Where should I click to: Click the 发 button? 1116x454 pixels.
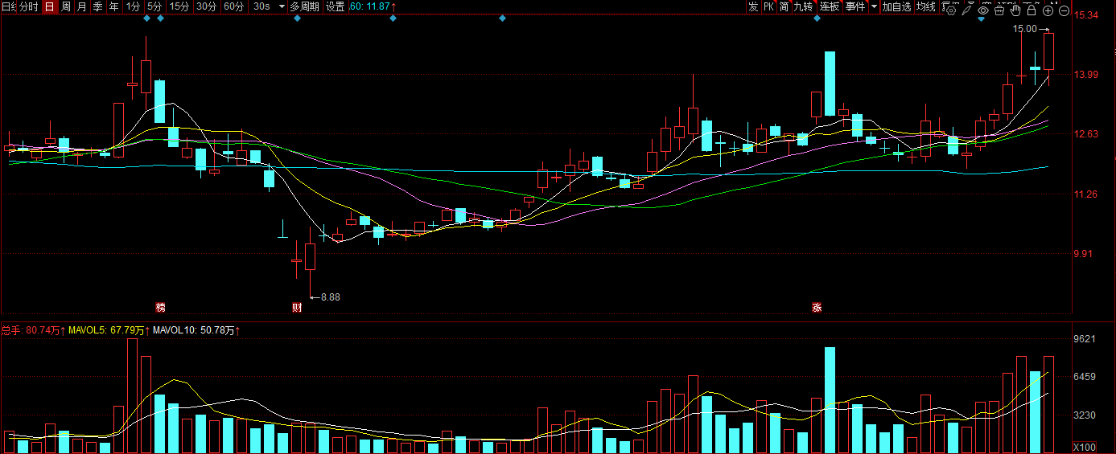point(753,6)
